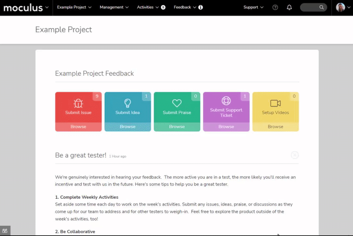The image size is (353, 236).
Task: Click the Submit Praise heart icon
Action: tap(177, 103)
